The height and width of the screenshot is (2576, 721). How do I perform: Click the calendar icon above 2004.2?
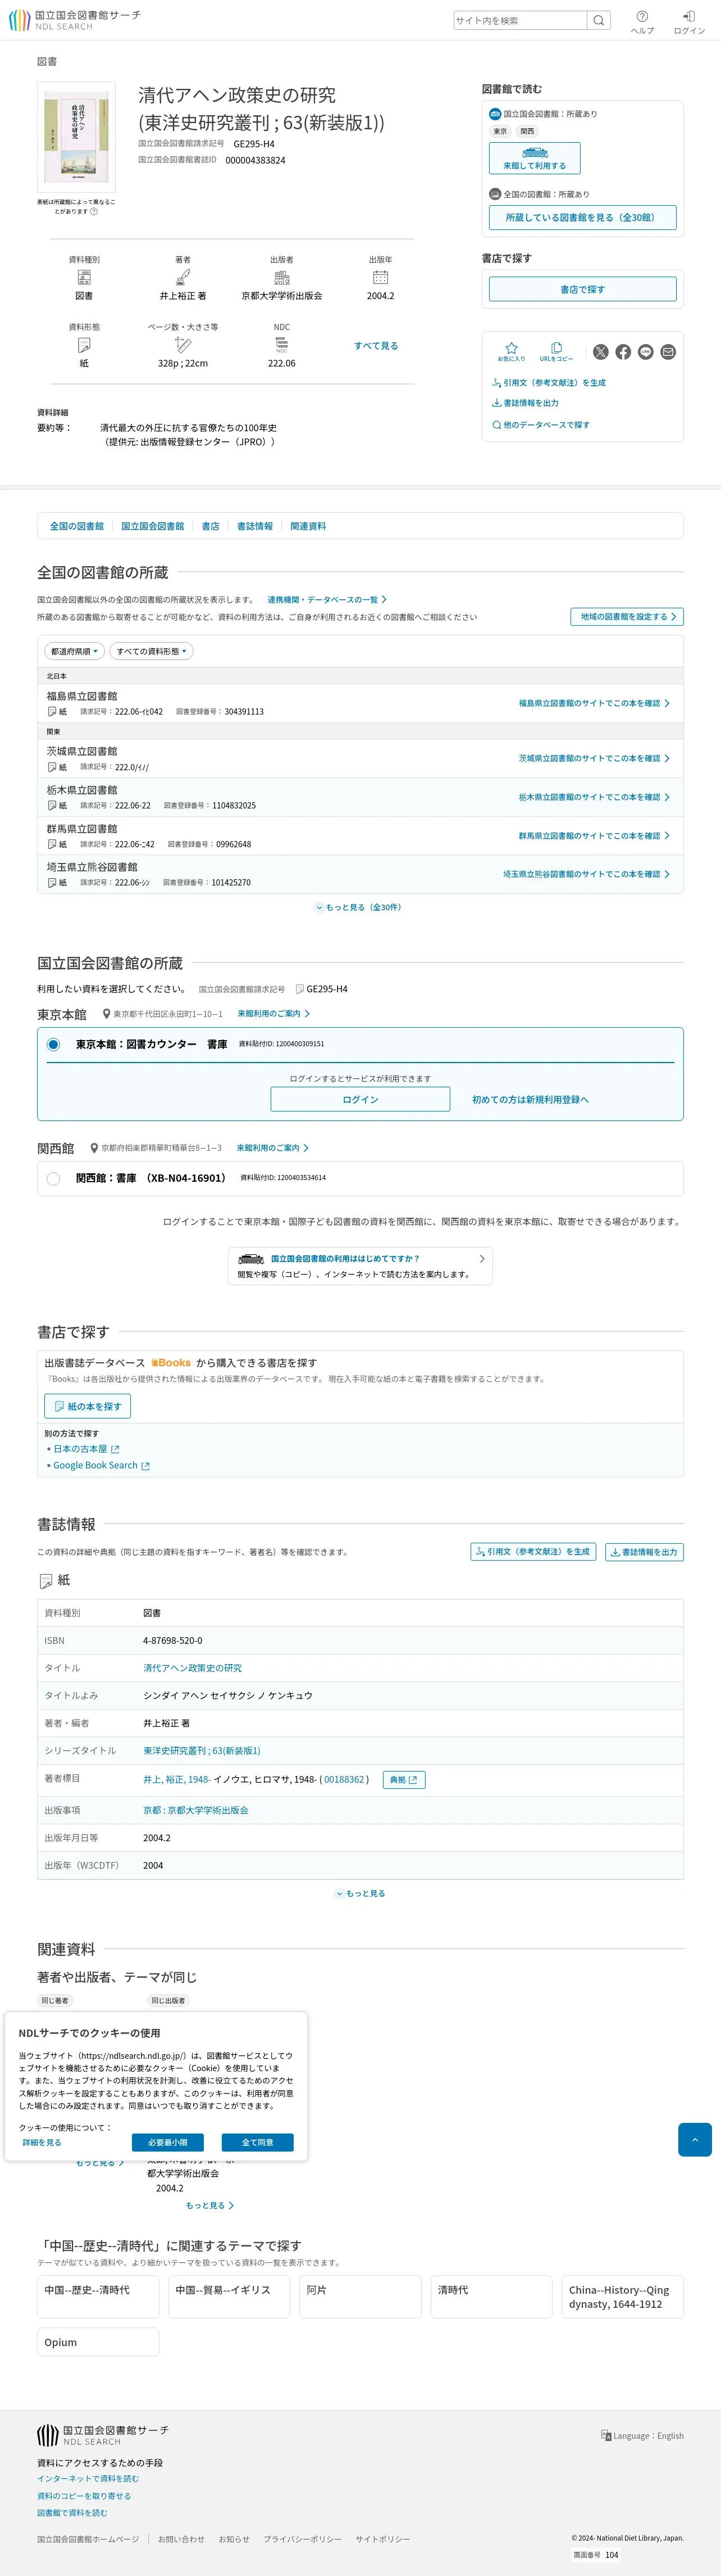click(x=381, y=277)
